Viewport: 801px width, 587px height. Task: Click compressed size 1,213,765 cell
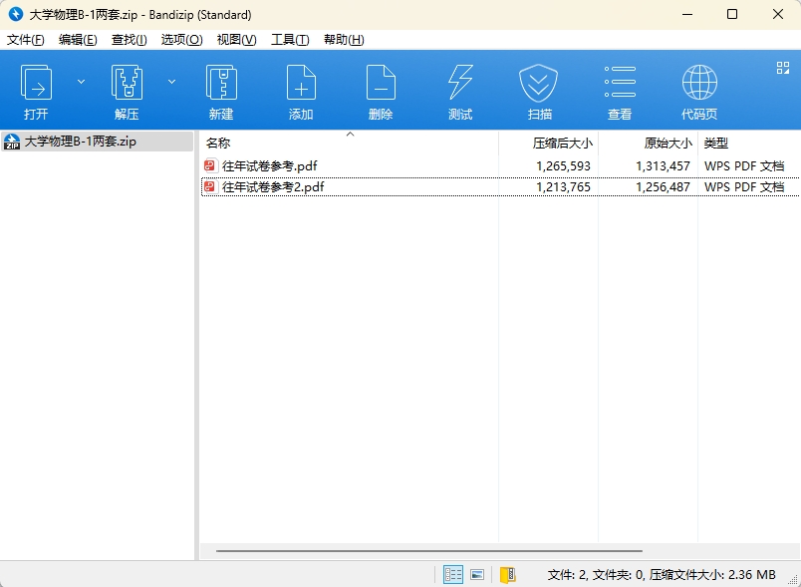point(564,187)
